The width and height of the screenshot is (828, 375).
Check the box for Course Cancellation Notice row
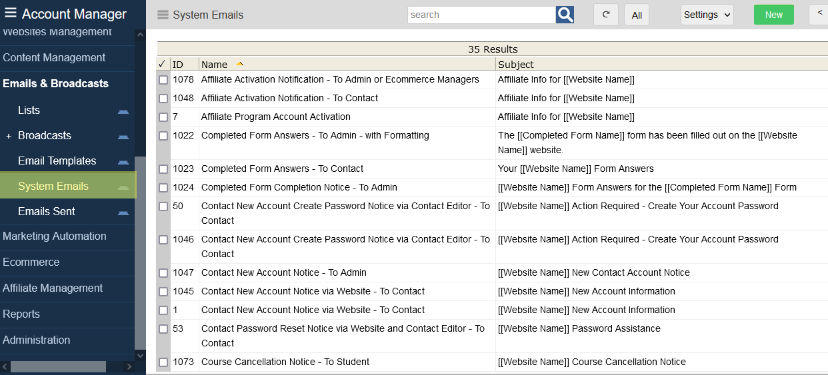point(163,362)
